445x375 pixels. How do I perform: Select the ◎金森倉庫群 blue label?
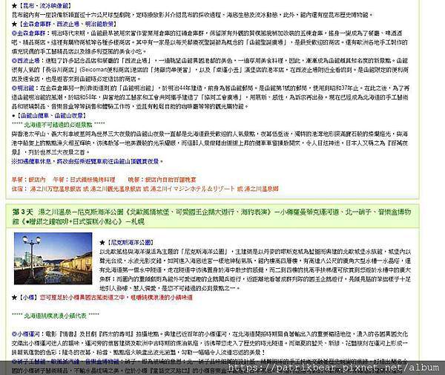tap(29, 33)
